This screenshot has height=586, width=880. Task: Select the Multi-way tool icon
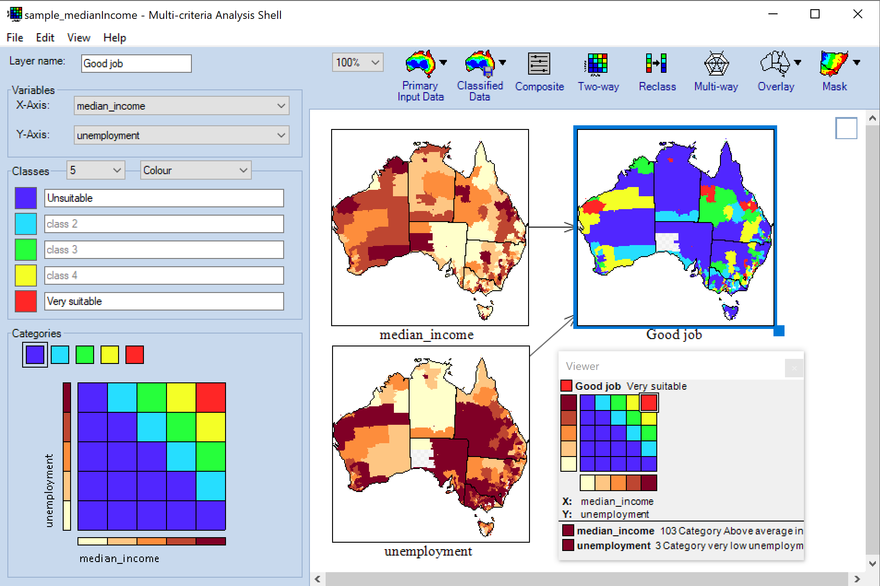pyautogui.click(x=716, y=64)
